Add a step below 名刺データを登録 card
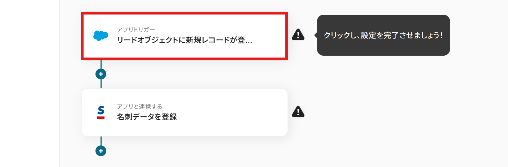 coord(101,151)
